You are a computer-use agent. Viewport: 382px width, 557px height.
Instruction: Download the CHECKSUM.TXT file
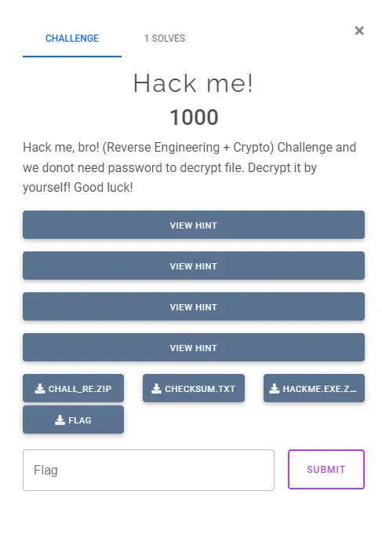click(x=194, y=389)
